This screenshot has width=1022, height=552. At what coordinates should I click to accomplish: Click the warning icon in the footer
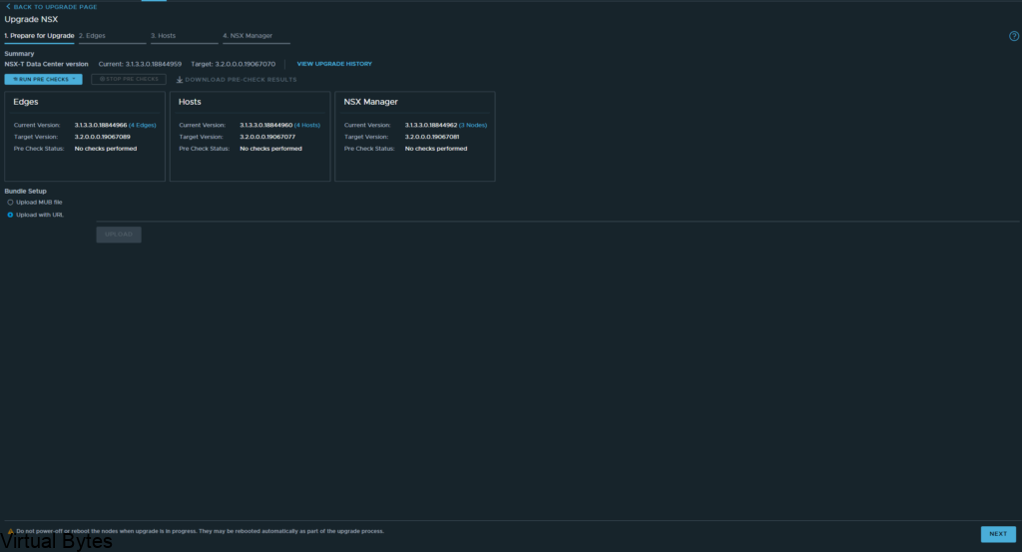(10, 531)
